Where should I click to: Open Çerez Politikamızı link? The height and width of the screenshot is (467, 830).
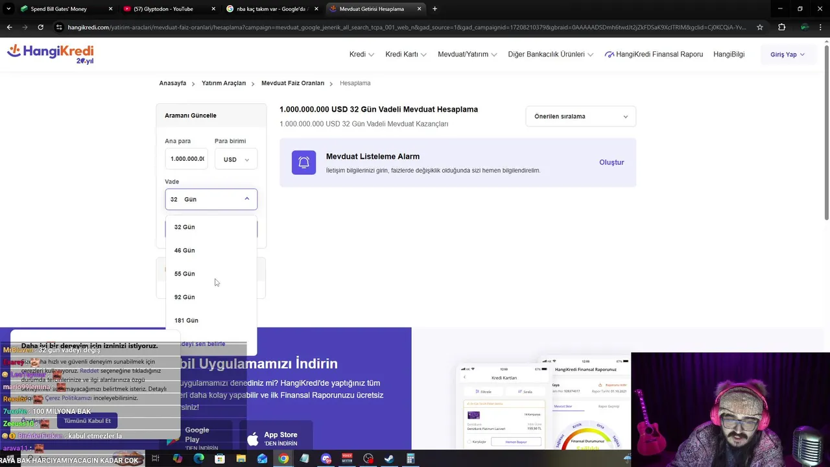tap(68, 398)
